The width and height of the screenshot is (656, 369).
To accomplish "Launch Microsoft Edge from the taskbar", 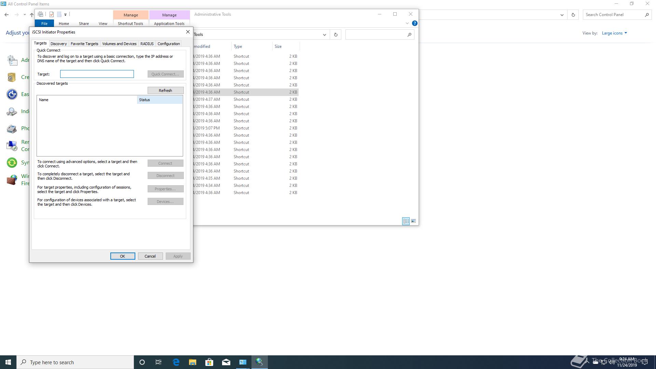I will point(176,362).
